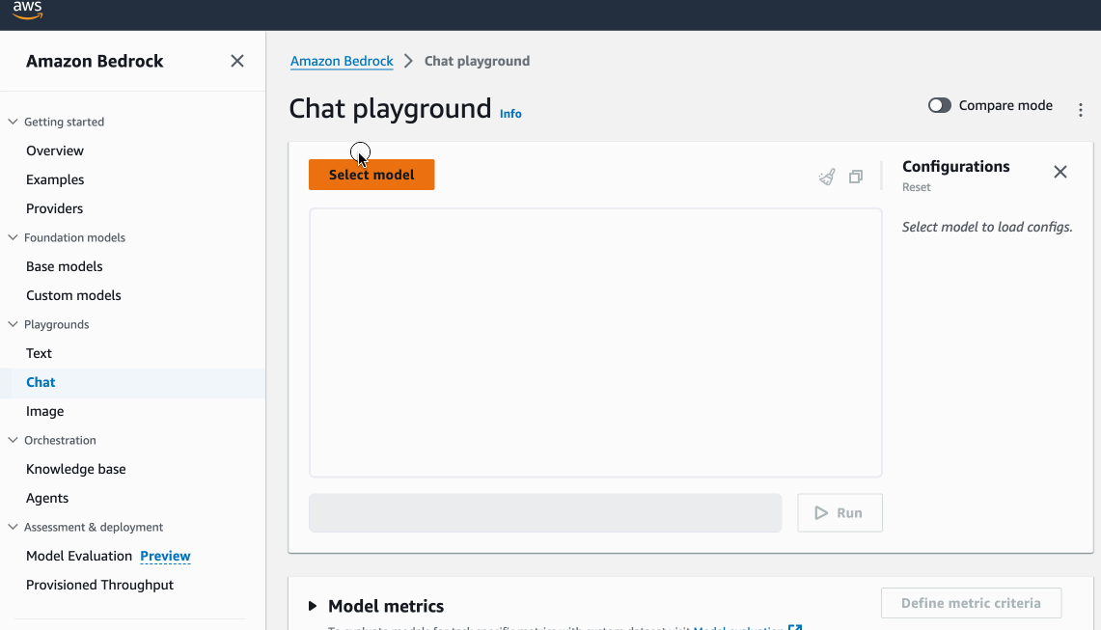The width and height of the screenshot is (1101, 630).
Task: Expand the Model metrics section
Action: [313, 606]
